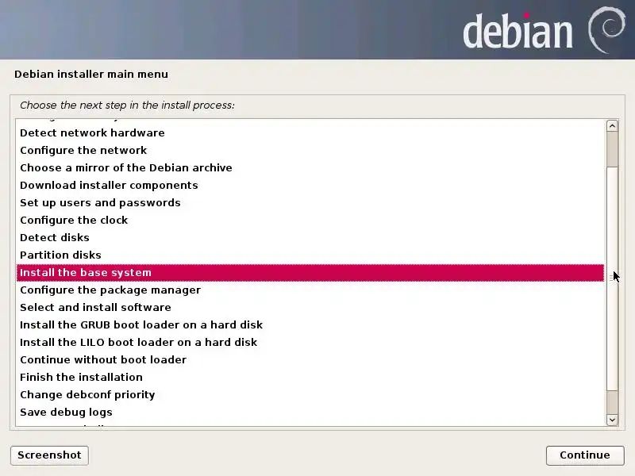Viewport: 635px width, 476px height.
Task: Select Install the GRUB boot loader option
Action: tap(310, 324)
